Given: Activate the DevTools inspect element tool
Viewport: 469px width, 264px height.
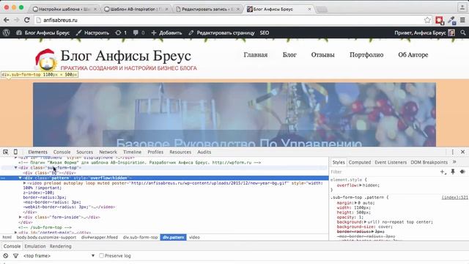Looking at the screenshot, I should tap(6, 152).
